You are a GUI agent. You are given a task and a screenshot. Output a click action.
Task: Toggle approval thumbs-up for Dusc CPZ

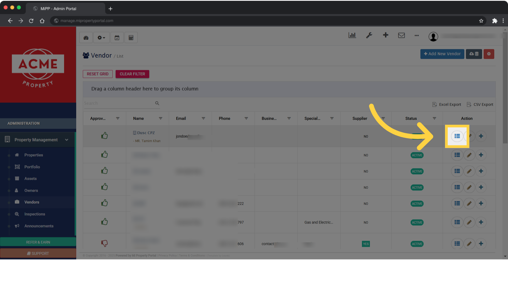(x=105, y=135)
